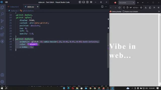Click the Firefox address bar 127.0.0 URL
Image resolution: width=161 pixels, height=90 pixels.
(x=136, y=8)
